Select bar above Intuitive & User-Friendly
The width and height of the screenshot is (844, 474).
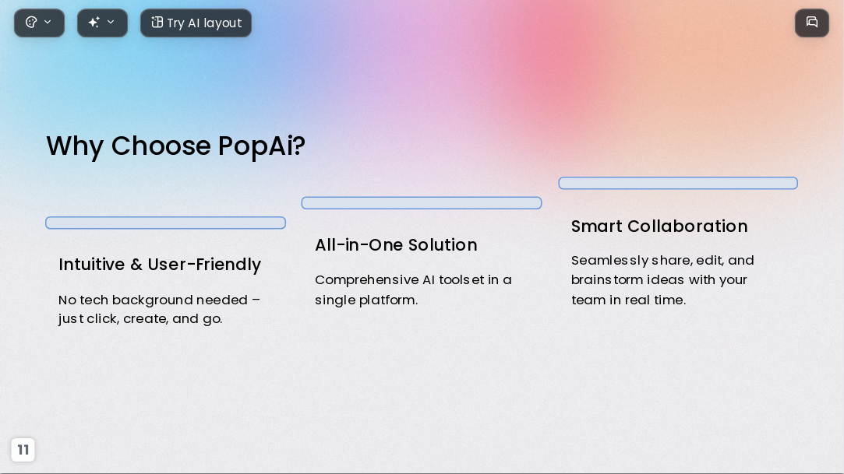pyautogui.click(x=165, y=223)
